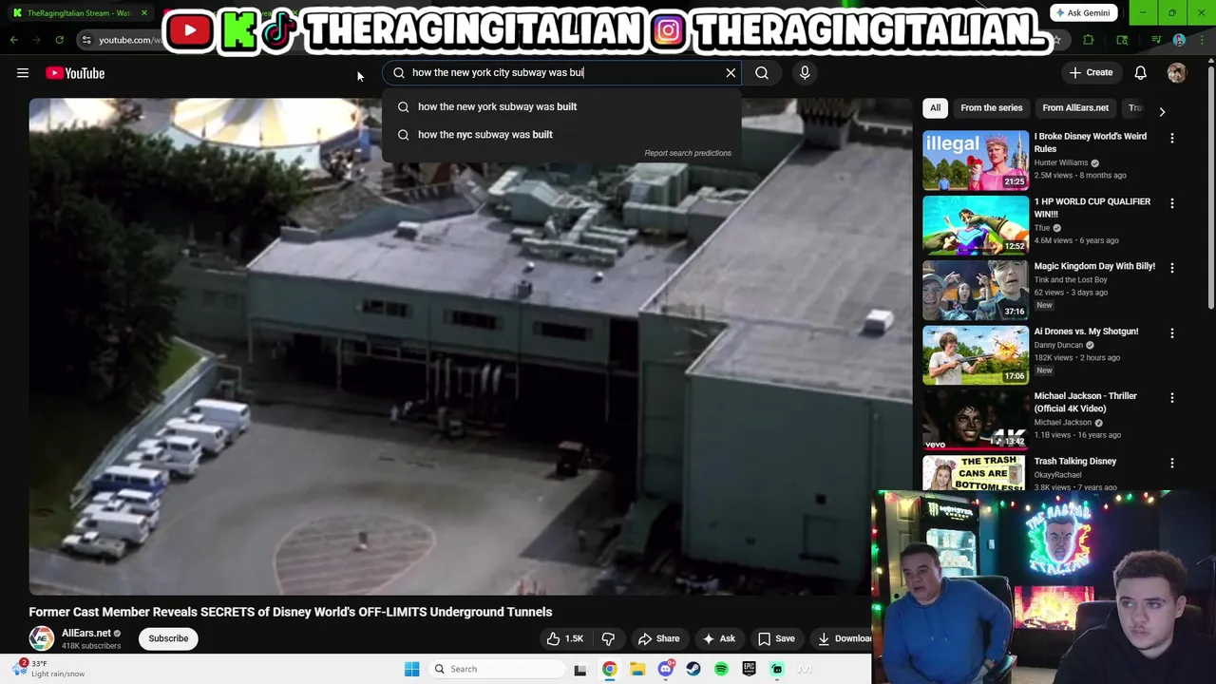Image resolution: width=1216 pixels, height=684 pixels.
Task: Open options menu for Michael Jackson Thriller
Action: tap(1172, 398)
